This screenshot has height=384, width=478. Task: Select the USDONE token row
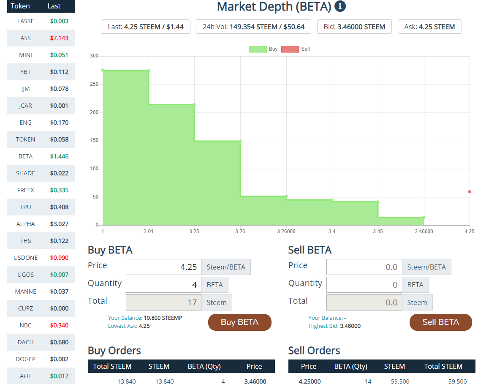pyautogui.click(x=41, y=258)
